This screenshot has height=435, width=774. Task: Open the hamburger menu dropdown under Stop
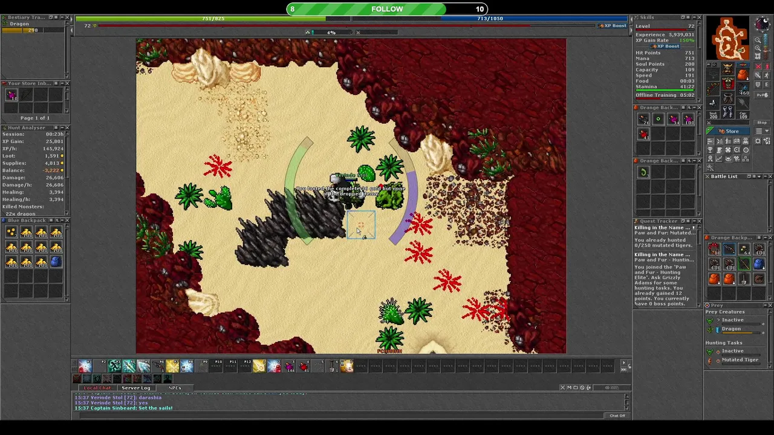762,130
